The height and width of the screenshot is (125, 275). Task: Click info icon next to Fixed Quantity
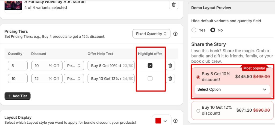point(175,34)
